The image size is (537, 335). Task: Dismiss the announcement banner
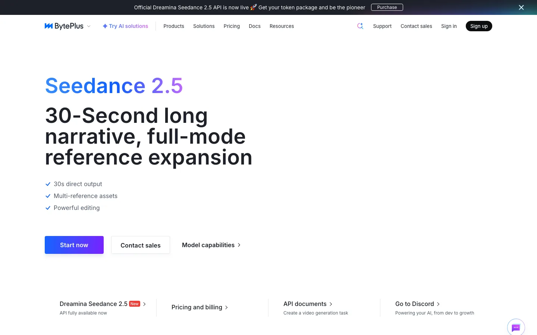(x=521, y=7)
